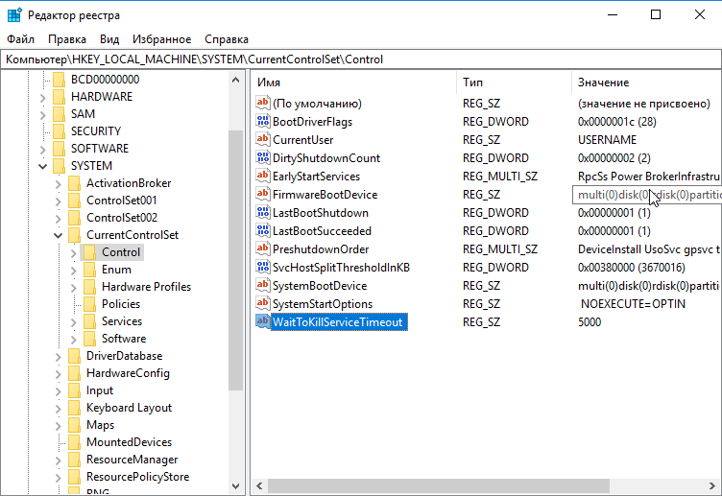
Task: Open the Избранное menu
Action: tap(161, 39)
